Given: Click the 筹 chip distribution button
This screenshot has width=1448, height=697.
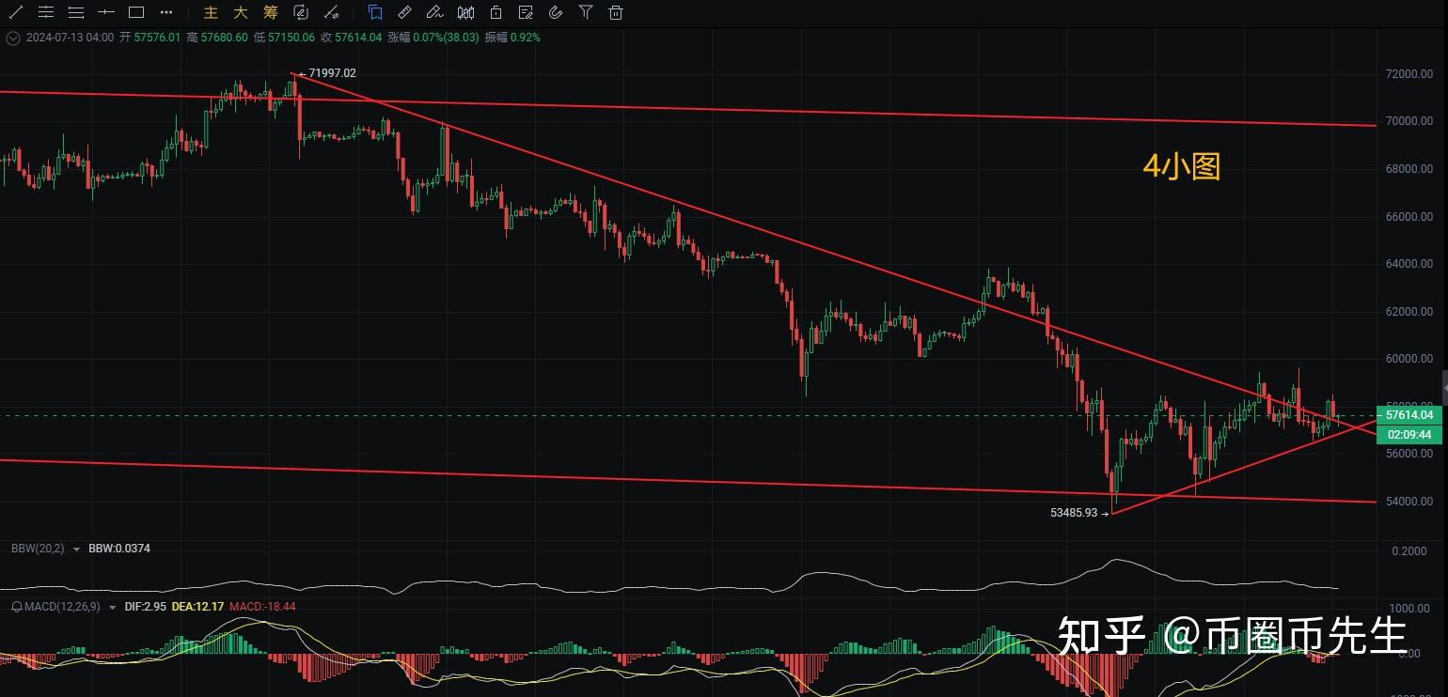Looking at the screenshot, I should point(271,12).
